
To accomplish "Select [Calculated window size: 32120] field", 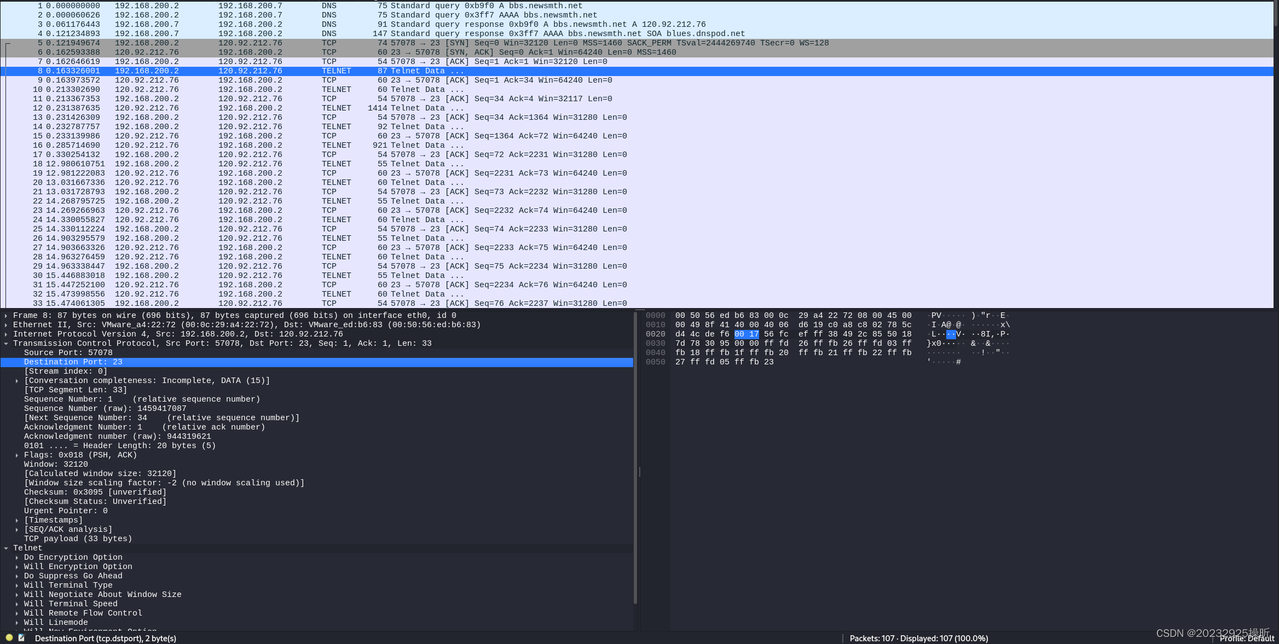I will tap(317, 474).
